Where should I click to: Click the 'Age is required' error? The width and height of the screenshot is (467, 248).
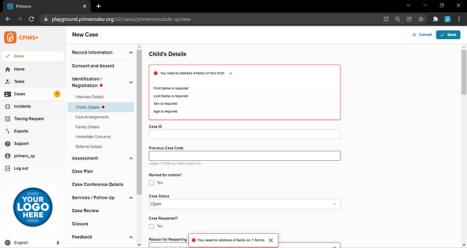(165, 111)
